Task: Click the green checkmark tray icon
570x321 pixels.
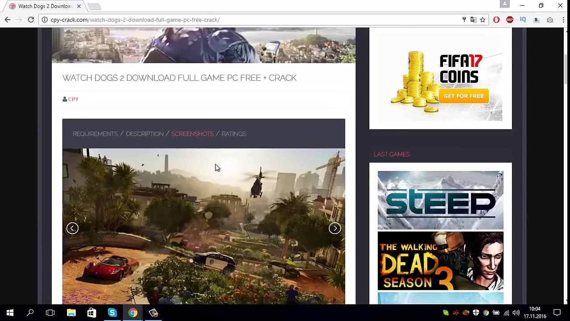Action: point(446,313)
